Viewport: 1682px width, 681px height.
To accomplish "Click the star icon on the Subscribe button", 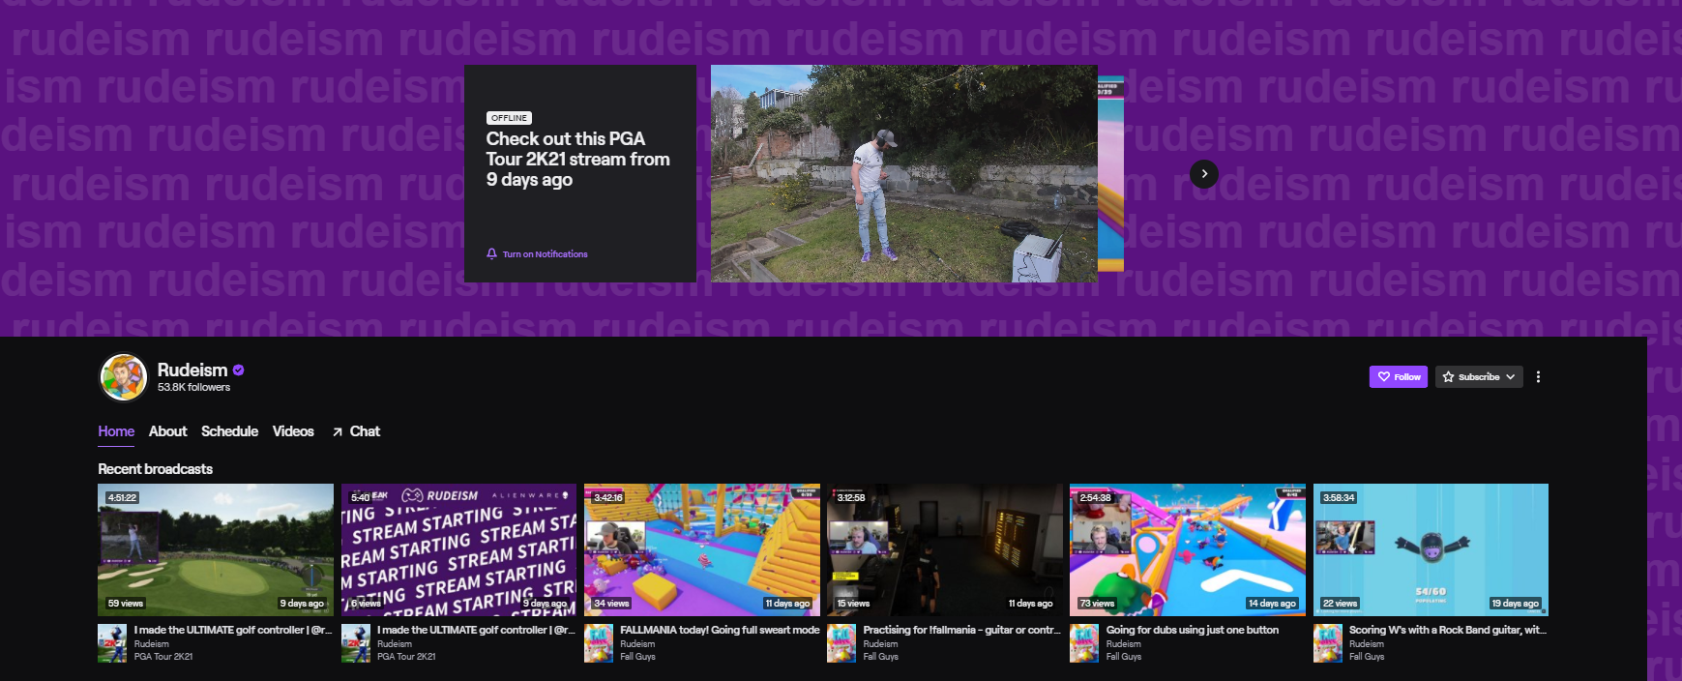I will 1448,376.
